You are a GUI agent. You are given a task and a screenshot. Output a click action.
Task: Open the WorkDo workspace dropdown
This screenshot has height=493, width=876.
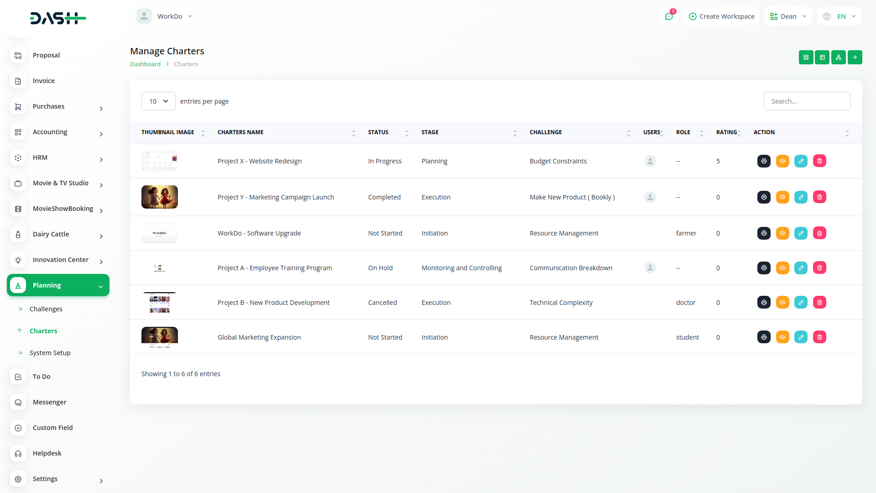165,16
